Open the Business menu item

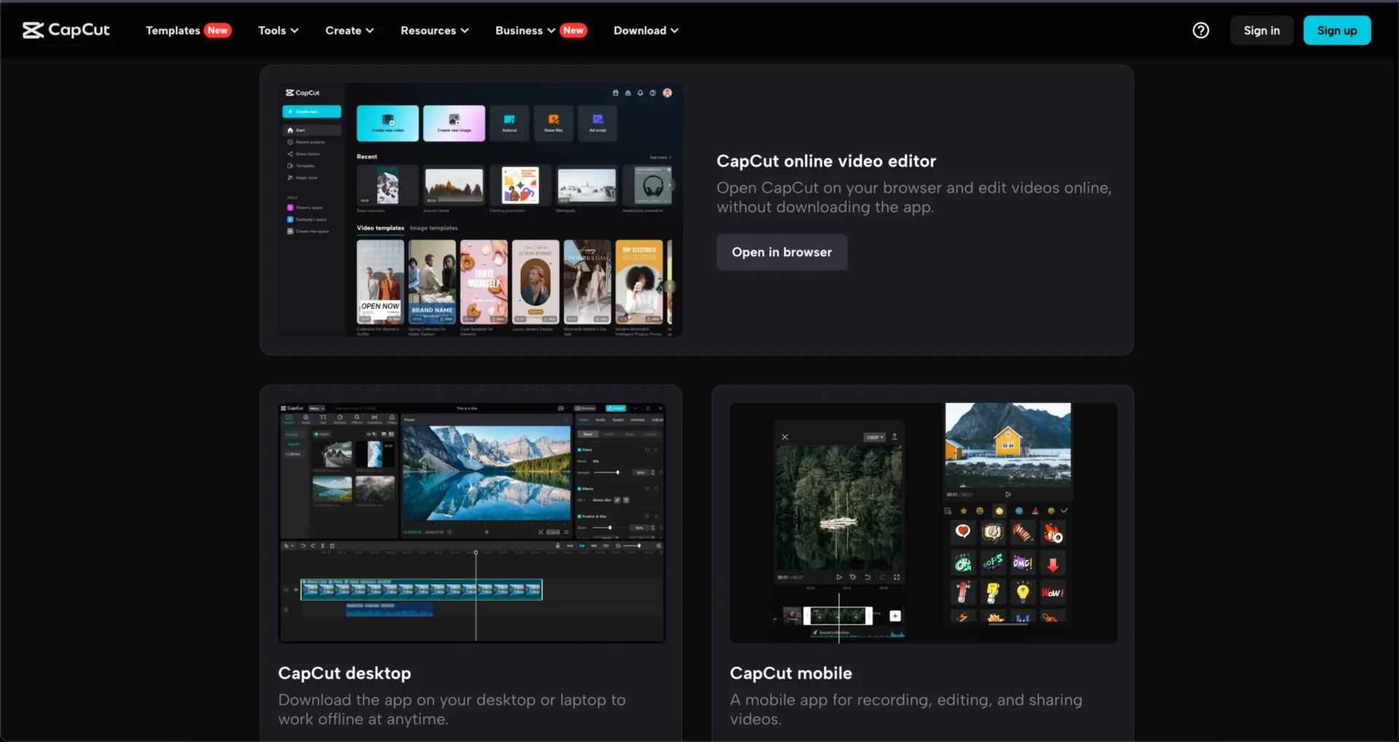[x=525, y=31]
